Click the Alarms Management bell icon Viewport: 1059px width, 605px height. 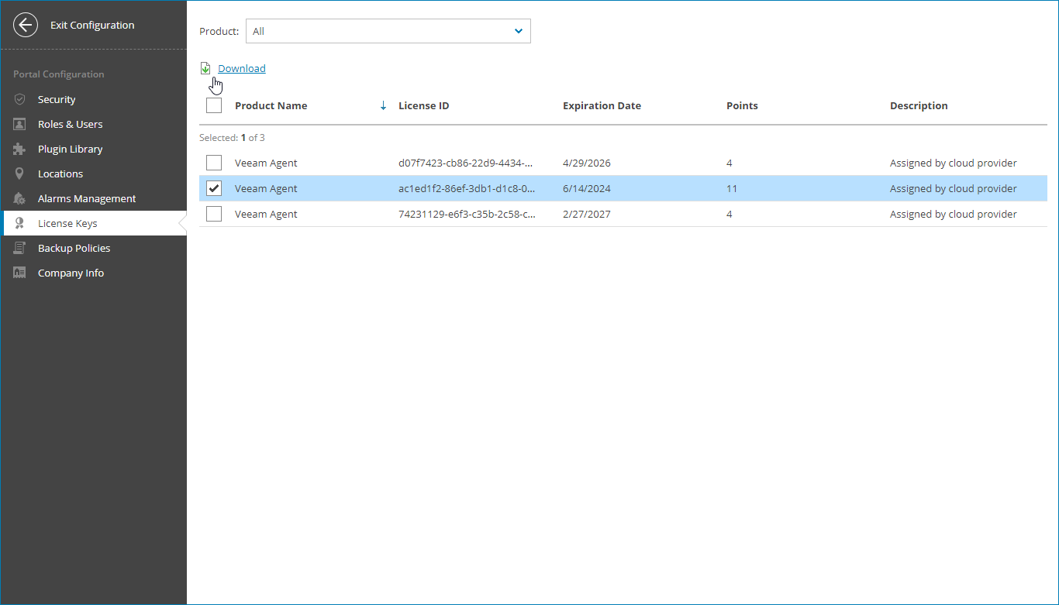click(19, 198)
